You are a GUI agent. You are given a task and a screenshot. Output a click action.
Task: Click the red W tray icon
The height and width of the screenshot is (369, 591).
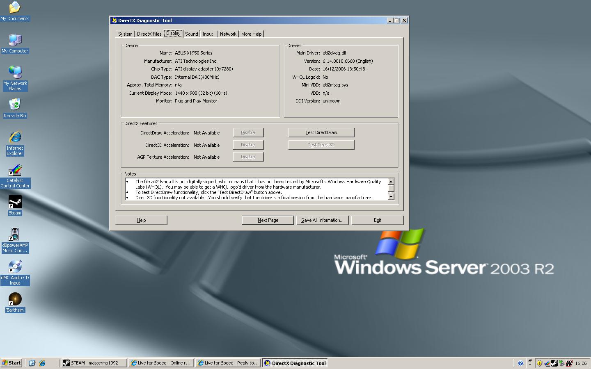(x=569, y=363)
